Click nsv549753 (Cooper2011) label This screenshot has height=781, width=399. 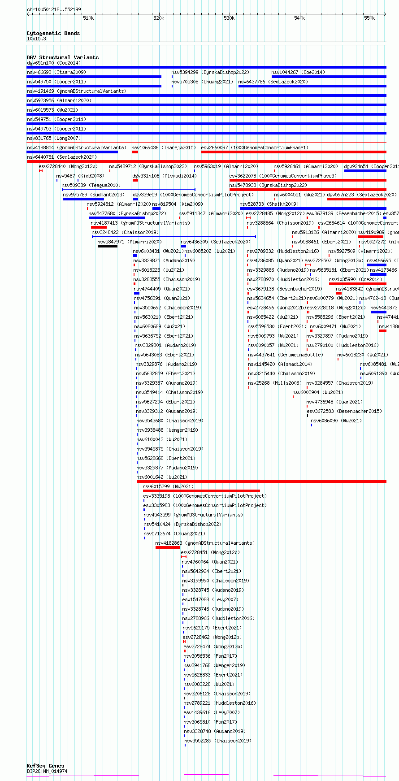coord(56,129)
